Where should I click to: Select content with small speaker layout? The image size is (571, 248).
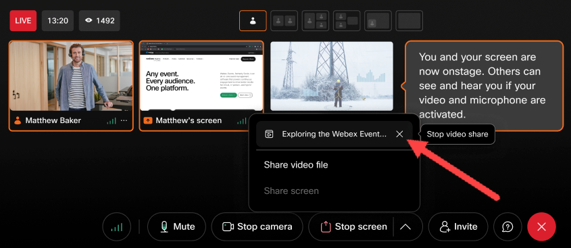(x=378, y=21)
